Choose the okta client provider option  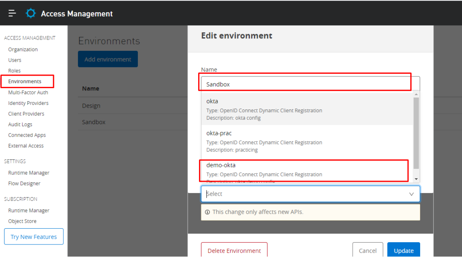coord(307,109)
